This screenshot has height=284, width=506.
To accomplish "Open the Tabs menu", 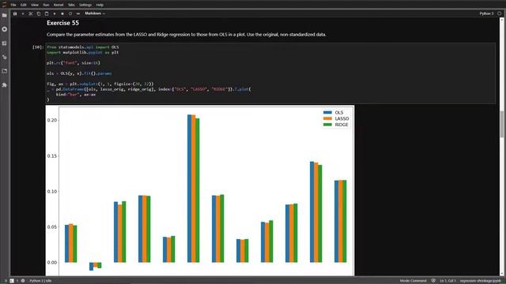I will pos(71,5).
